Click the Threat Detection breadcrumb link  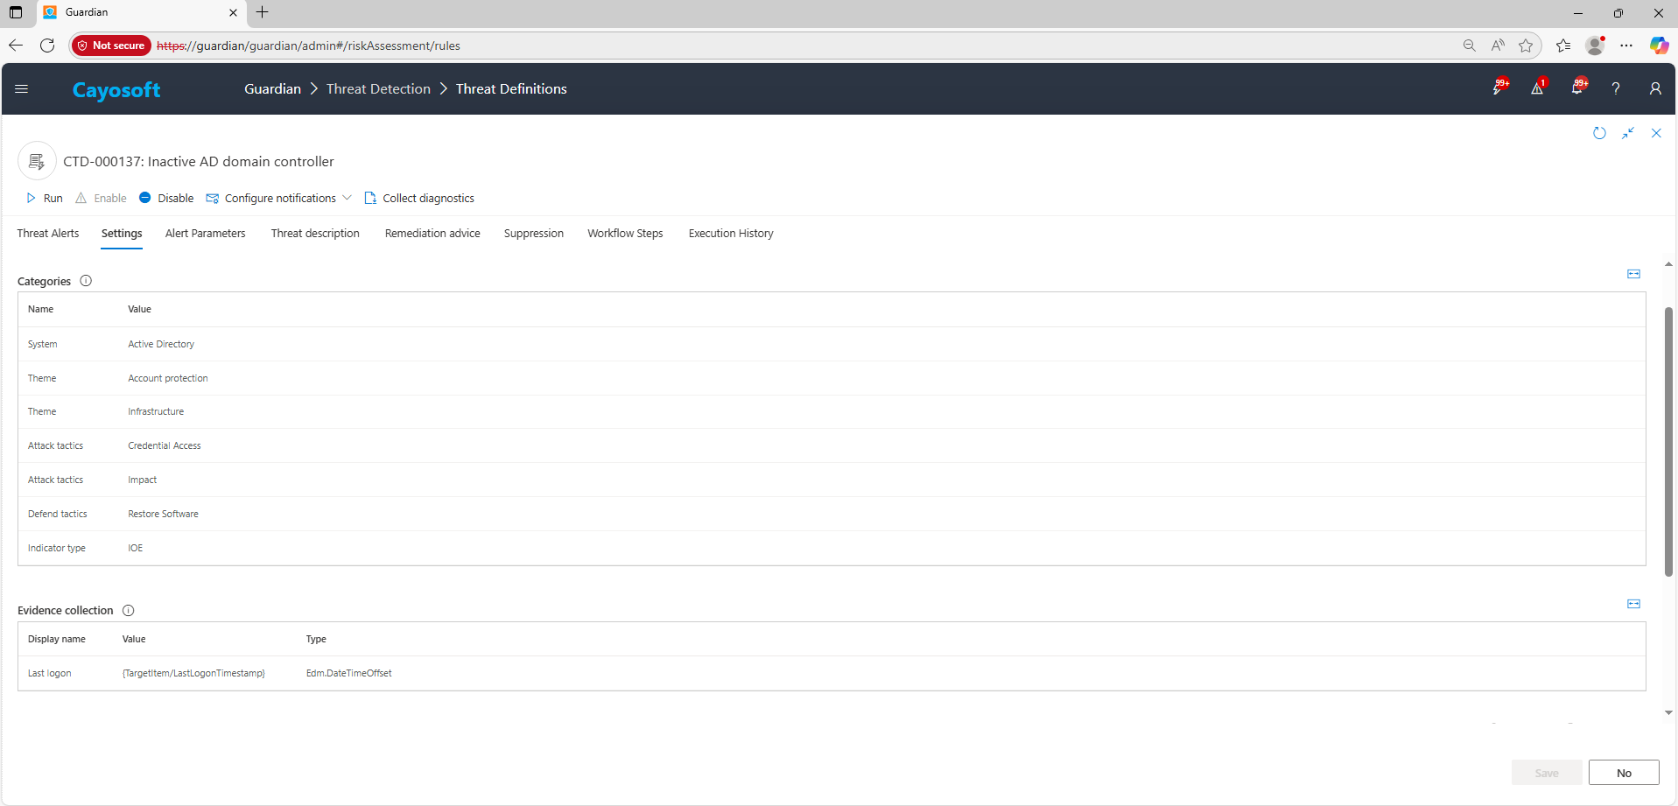point(378,89)
